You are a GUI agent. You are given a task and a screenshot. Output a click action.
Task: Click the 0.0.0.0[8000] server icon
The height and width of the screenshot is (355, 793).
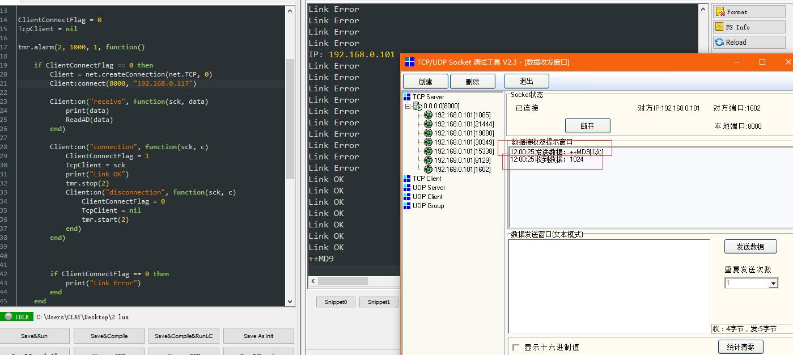click(x=418, y=106)
